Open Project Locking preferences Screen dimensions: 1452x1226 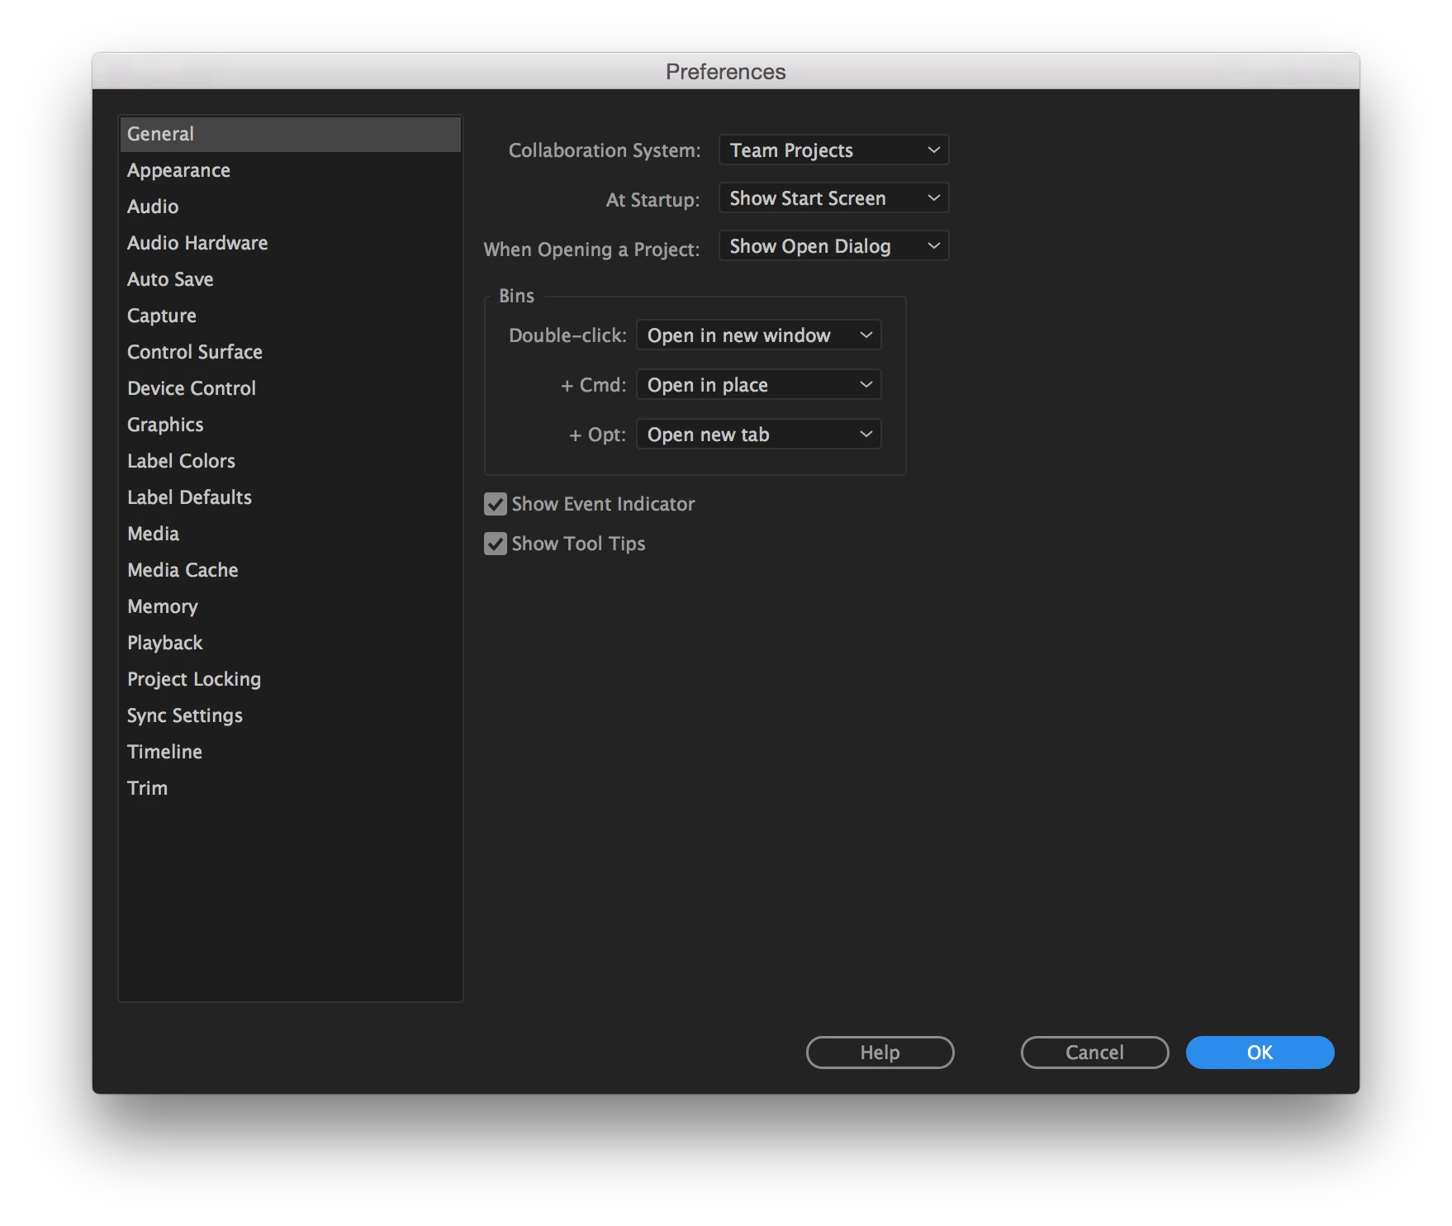click(x=290, y=679)
